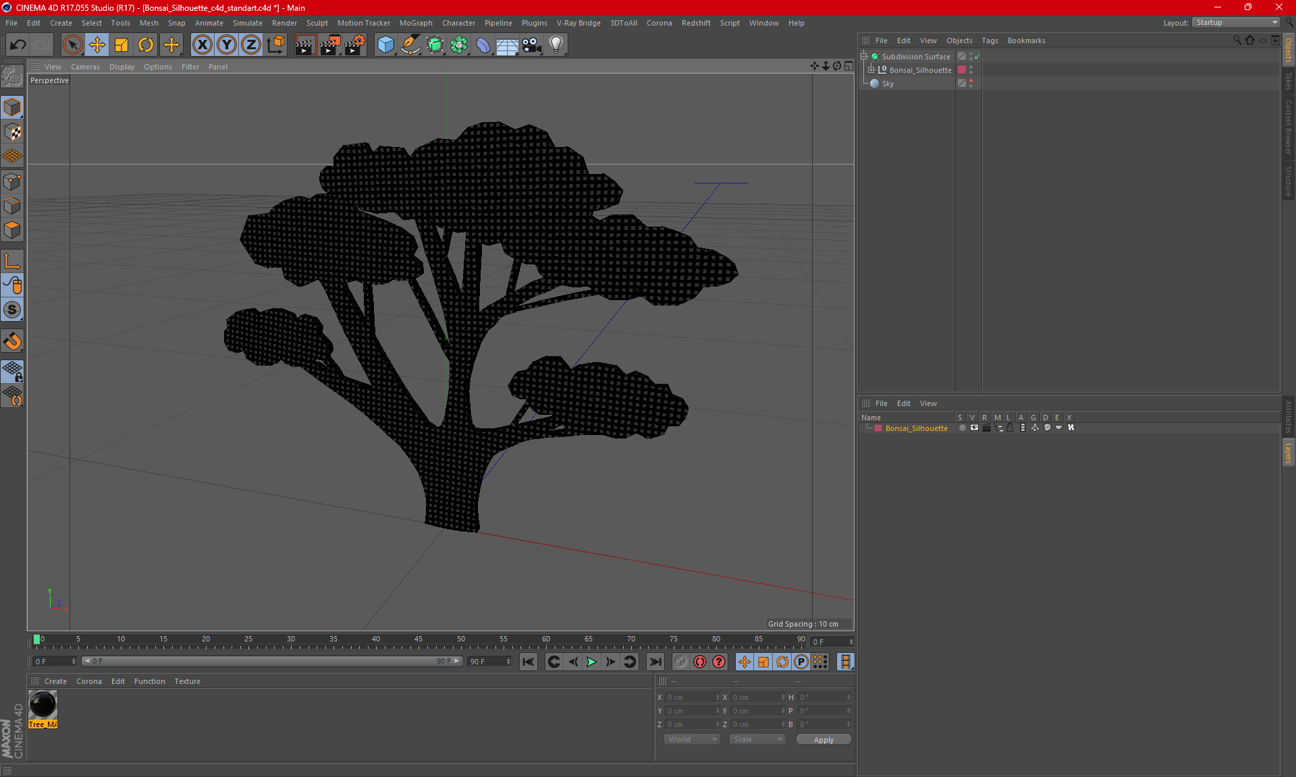Open the Object Manager Tags menu
Screen dimensions: 1296x777
click(x=990, y=40)
